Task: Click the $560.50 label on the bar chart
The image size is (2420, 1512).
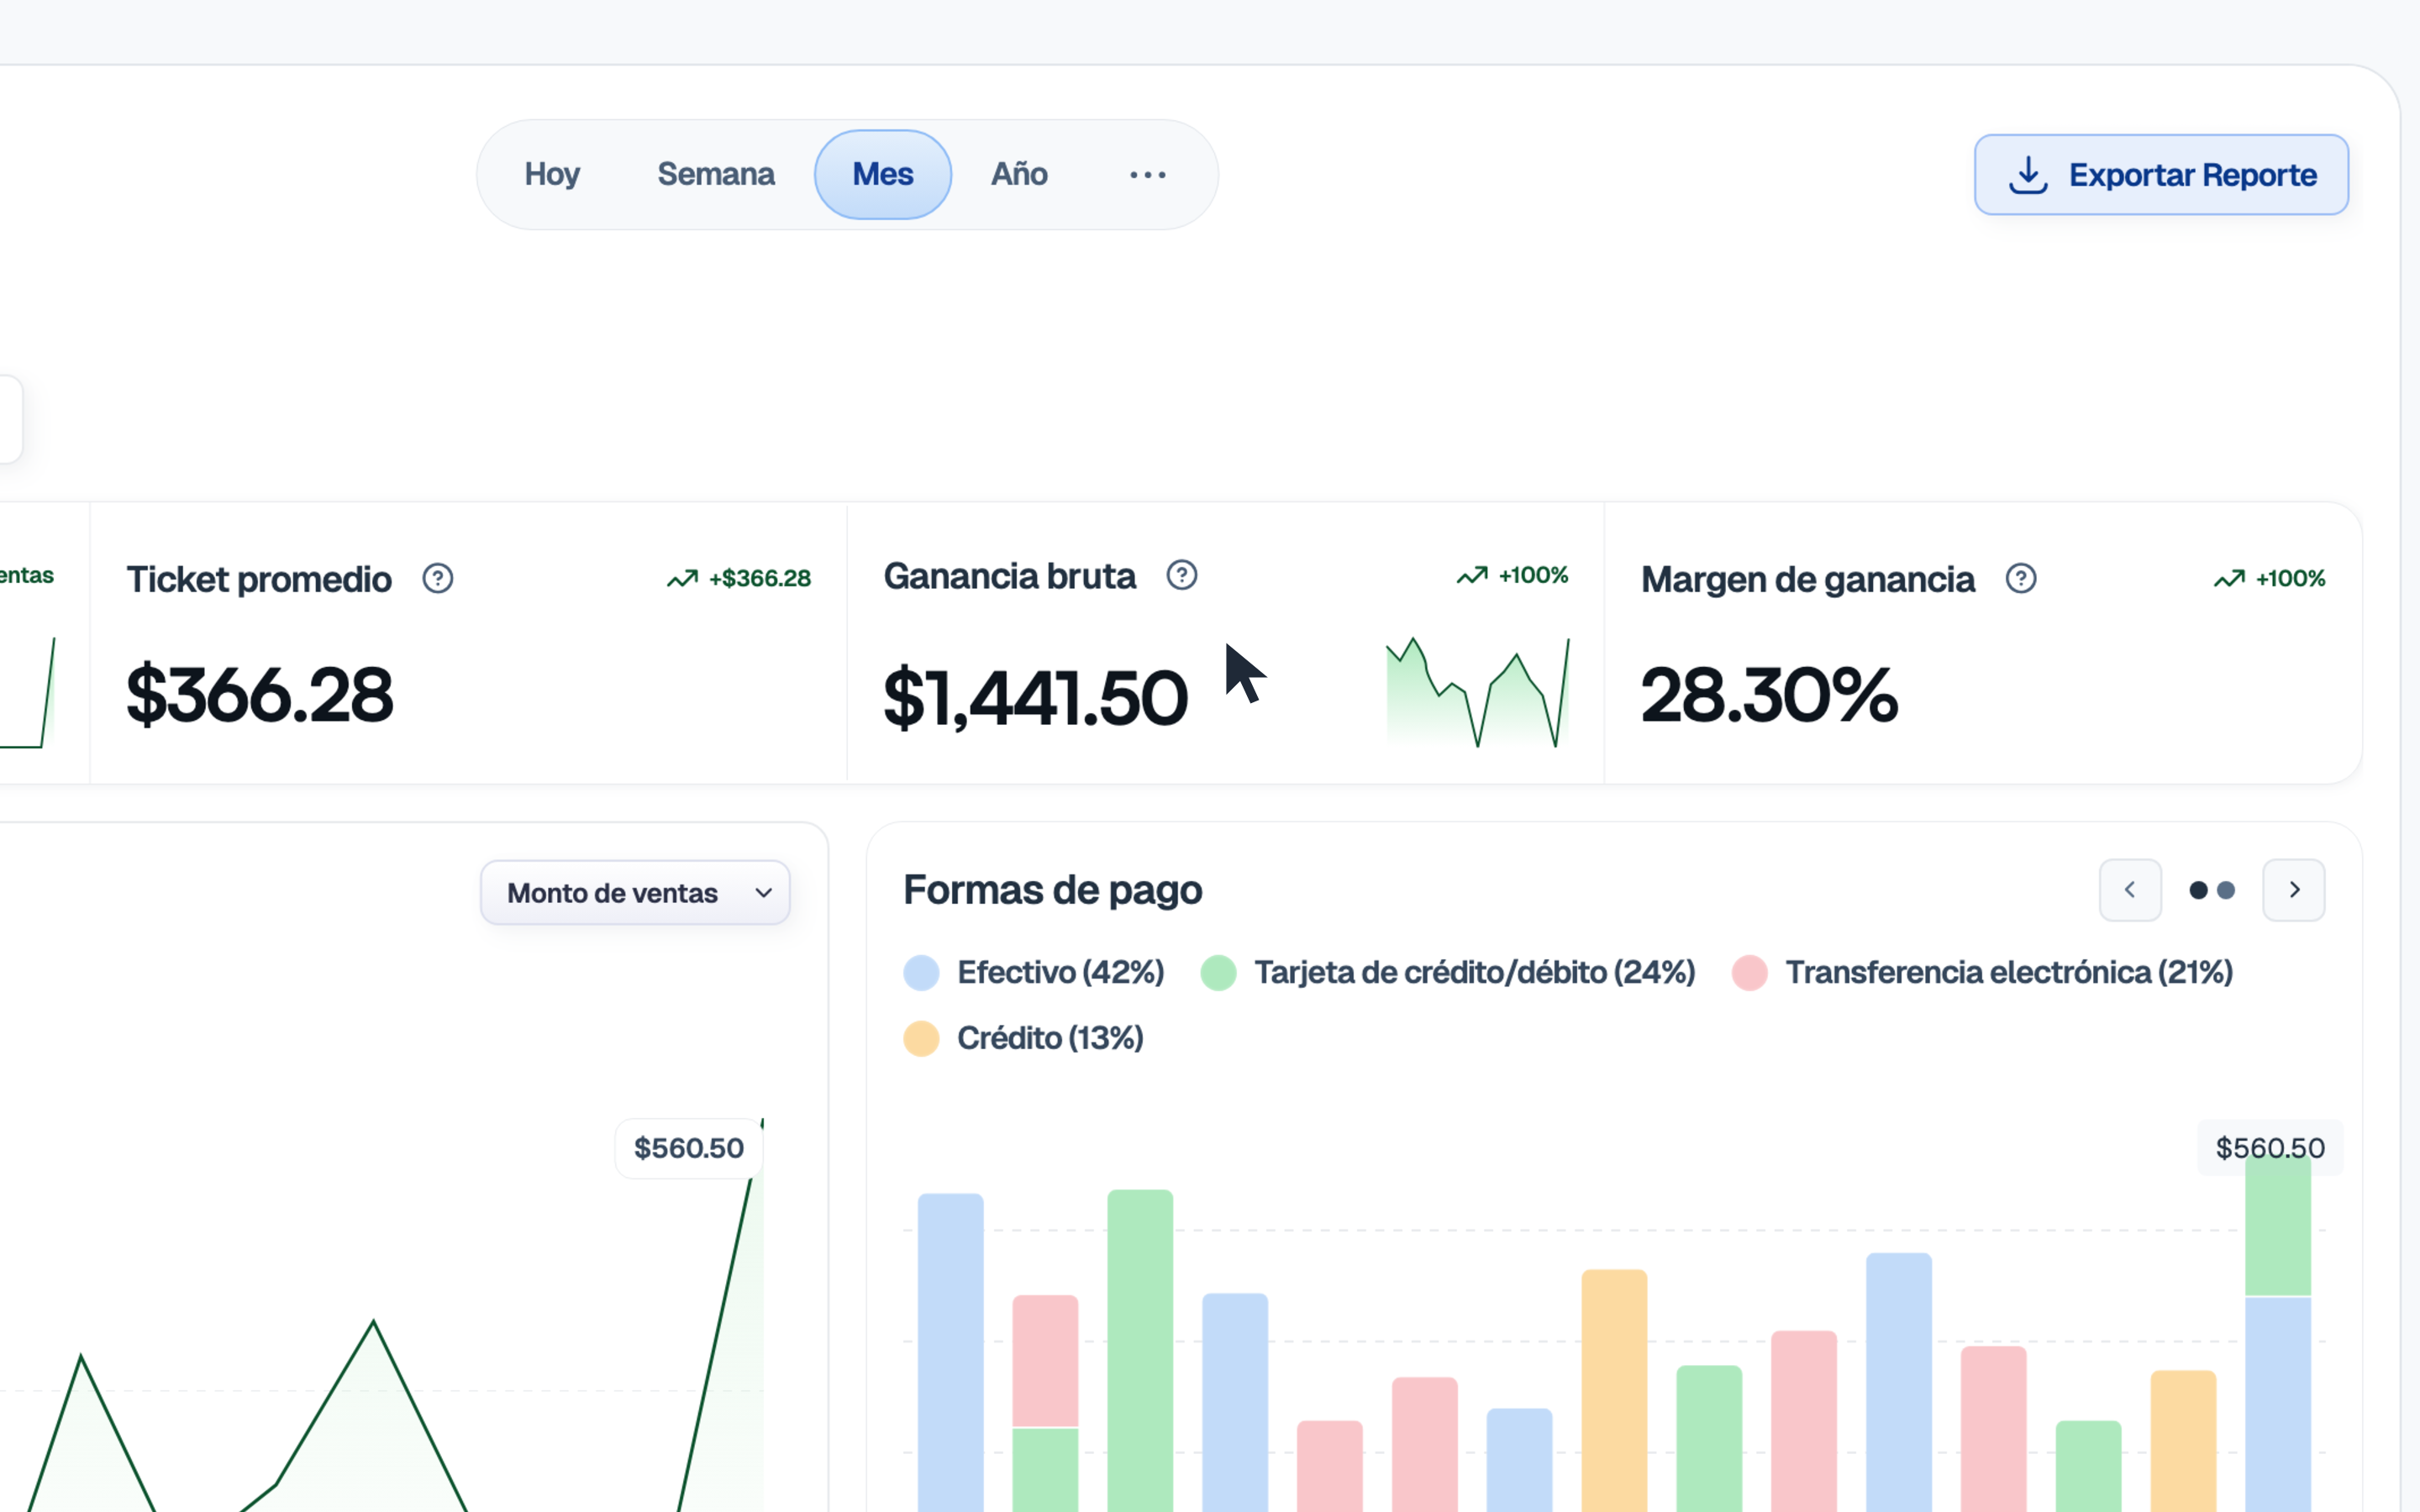Action: click(2270, 1148)
